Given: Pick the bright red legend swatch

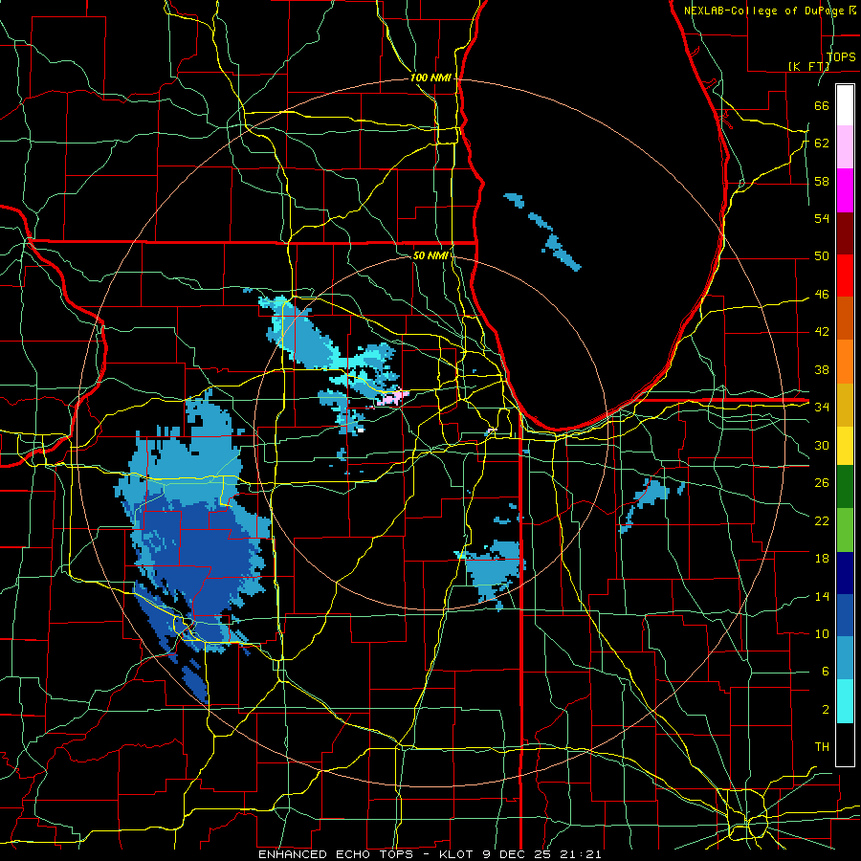Looking at the screenshot, I should (x=845, y=276).
